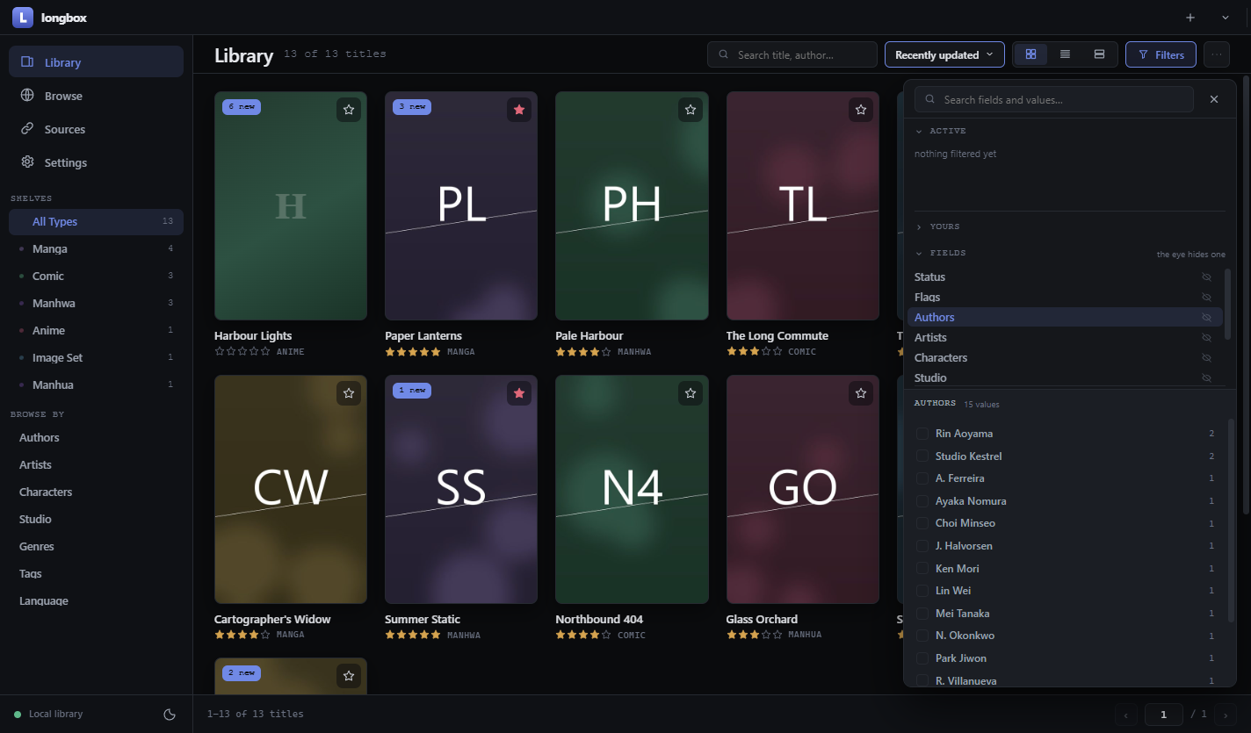Click the Filters button
This screenshot has width=1251, height=733.
point(1161,54)
